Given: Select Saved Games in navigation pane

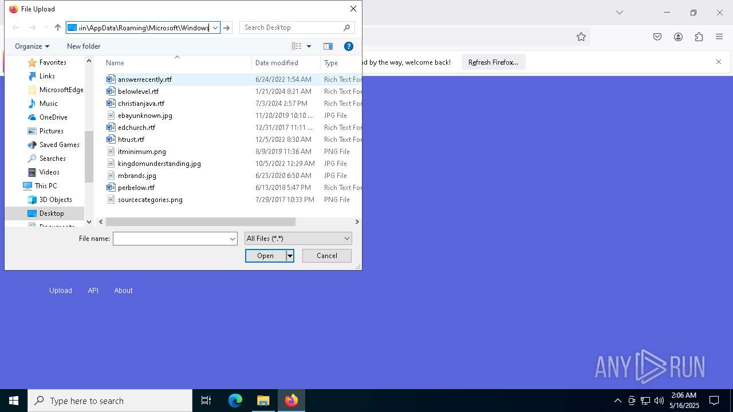Looking at the screenshot, I should pyautogui.click(x=59, y=145).
